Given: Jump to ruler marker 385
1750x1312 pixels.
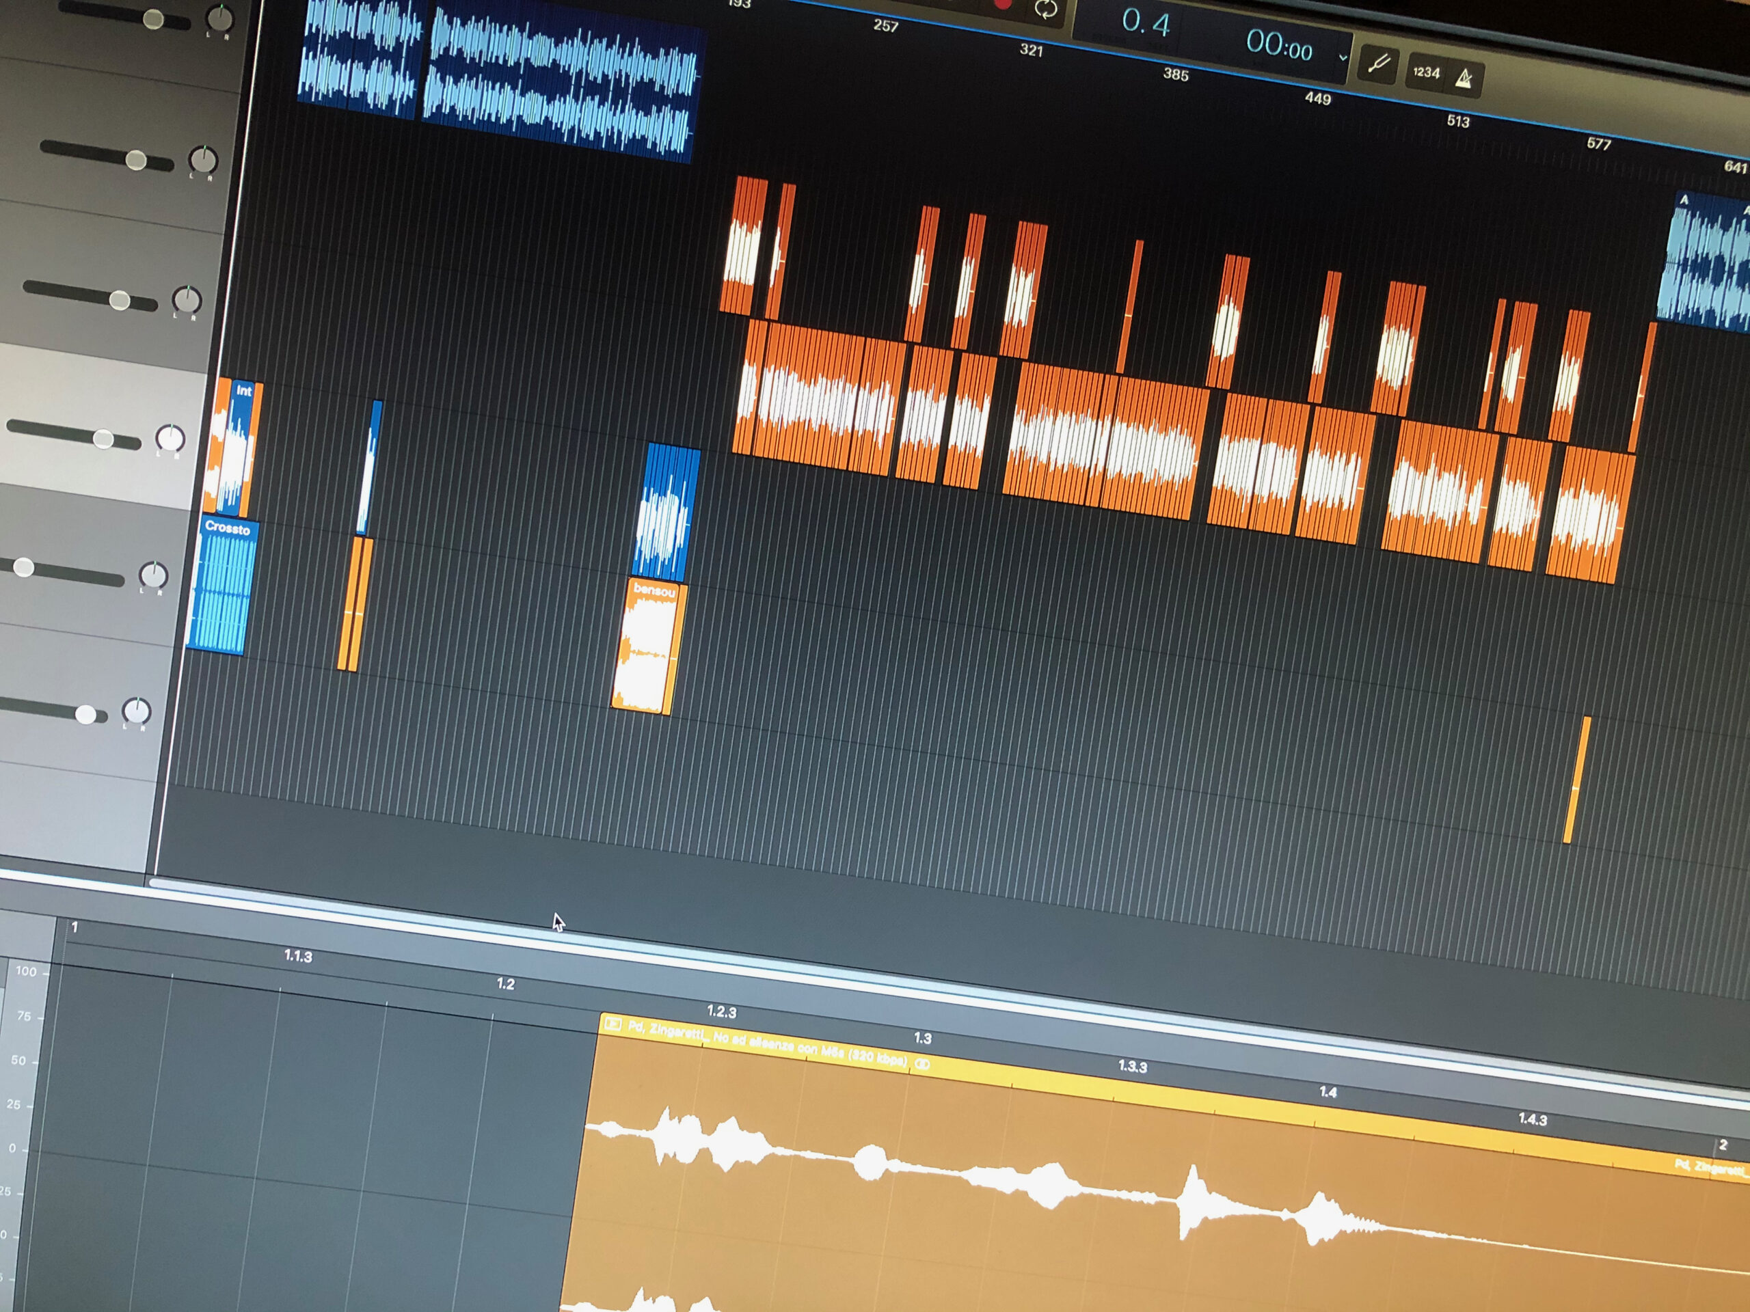Looking at the screenshot, I should [1176, 74].
